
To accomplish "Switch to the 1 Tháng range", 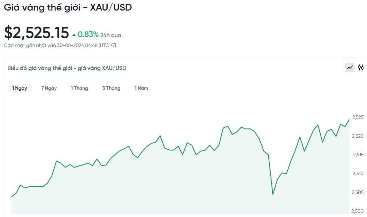I will 80,88.
